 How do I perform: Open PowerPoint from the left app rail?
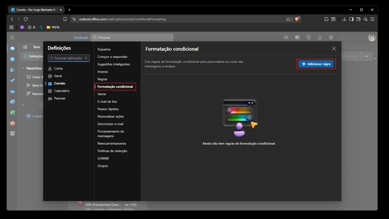12,123
